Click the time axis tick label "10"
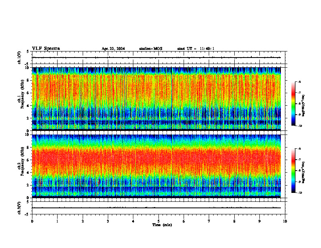This screenshot has height=248, width=321. tap(285, 221)
